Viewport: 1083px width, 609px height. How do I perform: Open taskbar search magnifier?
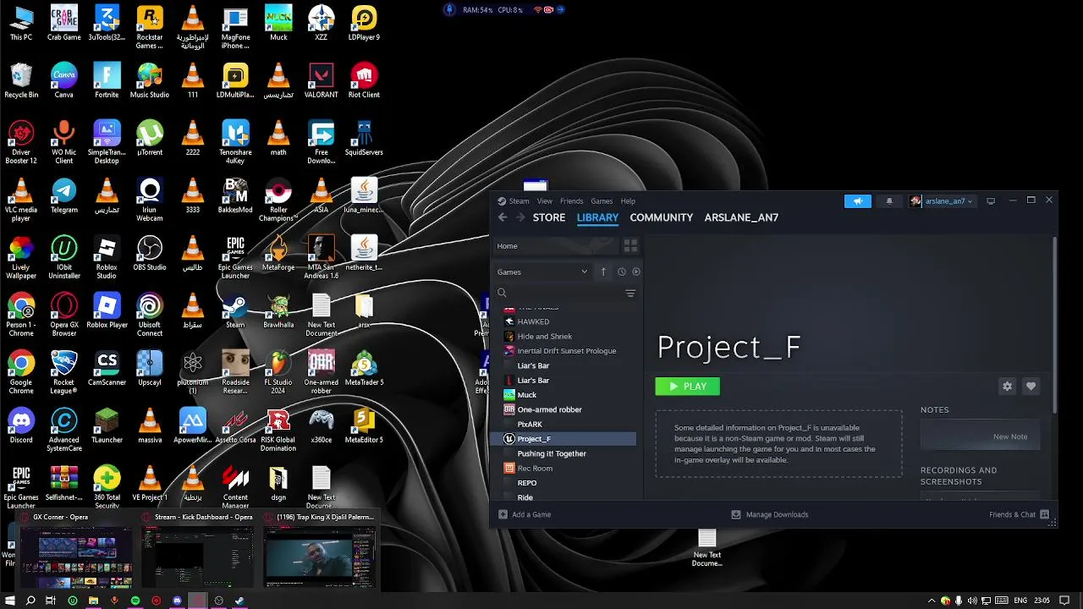[30, 601]
